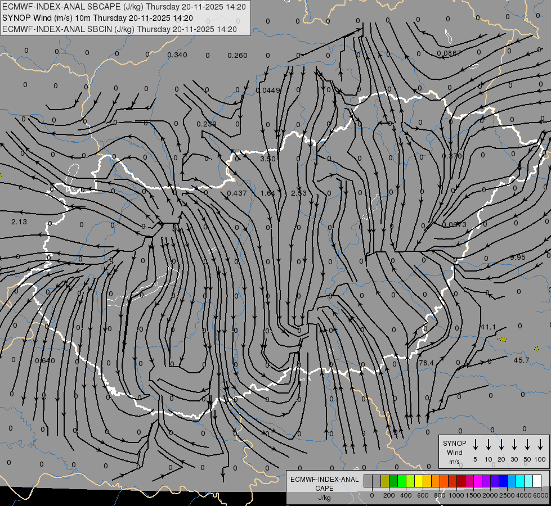The image size is (551, 506).
Task: Click the CAPE value 0.340 on map
Action: (177, 55)
